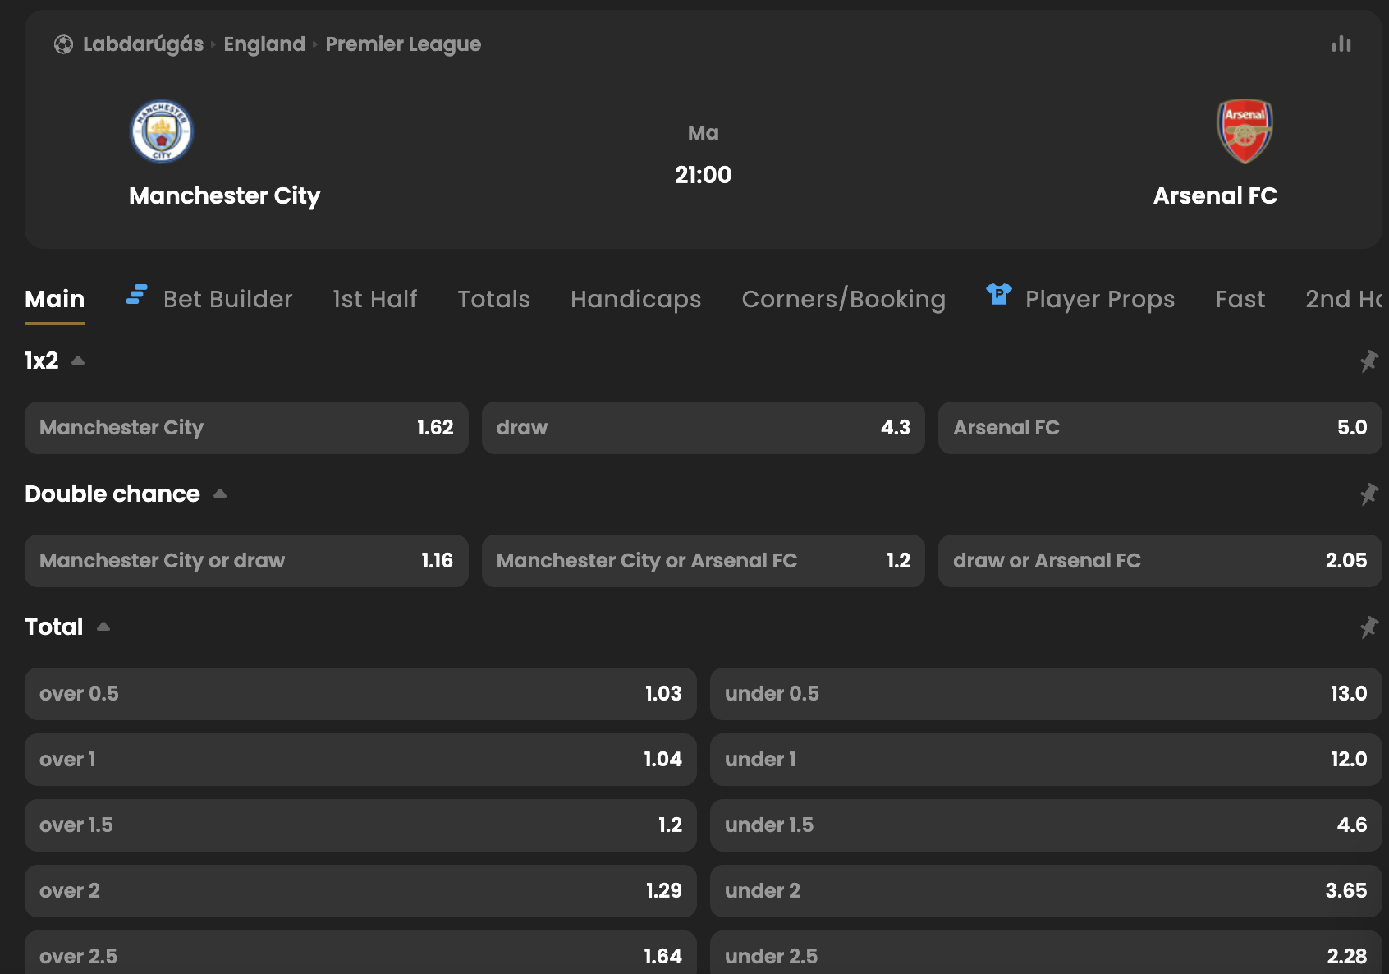Select under 1 at 12.0
This screenshot has width=1389, height=974.
point(1046,760)
